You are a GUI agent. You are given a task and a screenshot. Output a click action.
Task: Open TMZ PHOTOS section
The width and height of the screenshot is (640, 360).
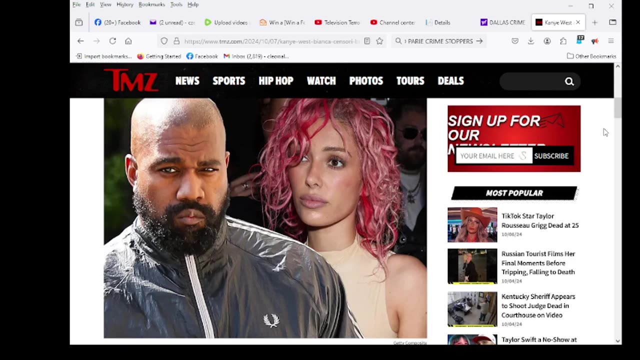coord(366,81)
